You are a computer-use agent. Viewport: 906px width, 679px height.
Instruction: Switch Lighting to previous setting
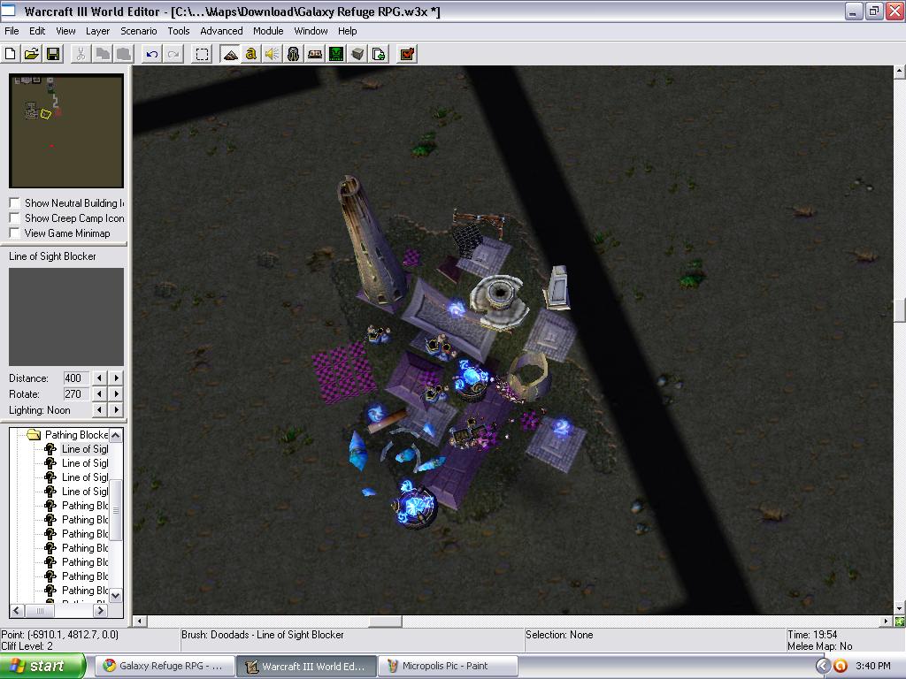pos(99,410)
